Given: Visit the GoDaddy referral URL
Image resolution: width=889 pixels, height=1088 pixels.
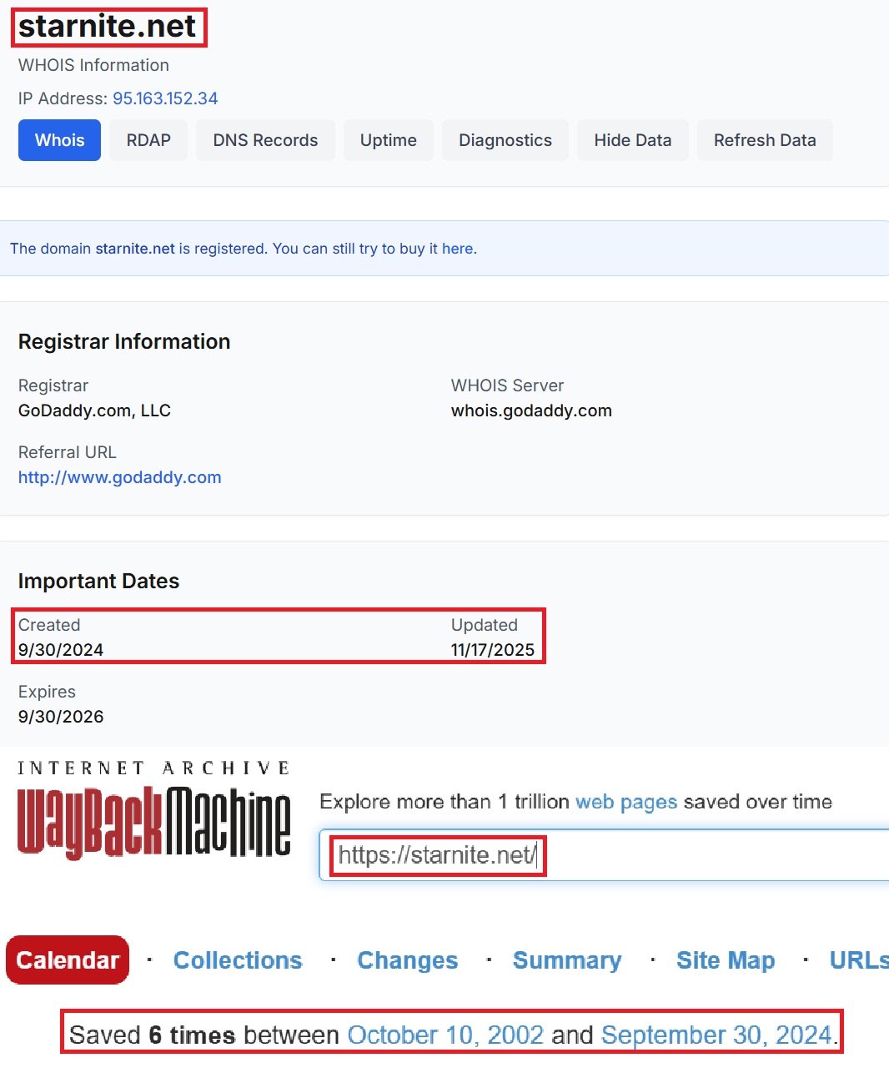Looking at the screenshot, I should tap(119, 477).
